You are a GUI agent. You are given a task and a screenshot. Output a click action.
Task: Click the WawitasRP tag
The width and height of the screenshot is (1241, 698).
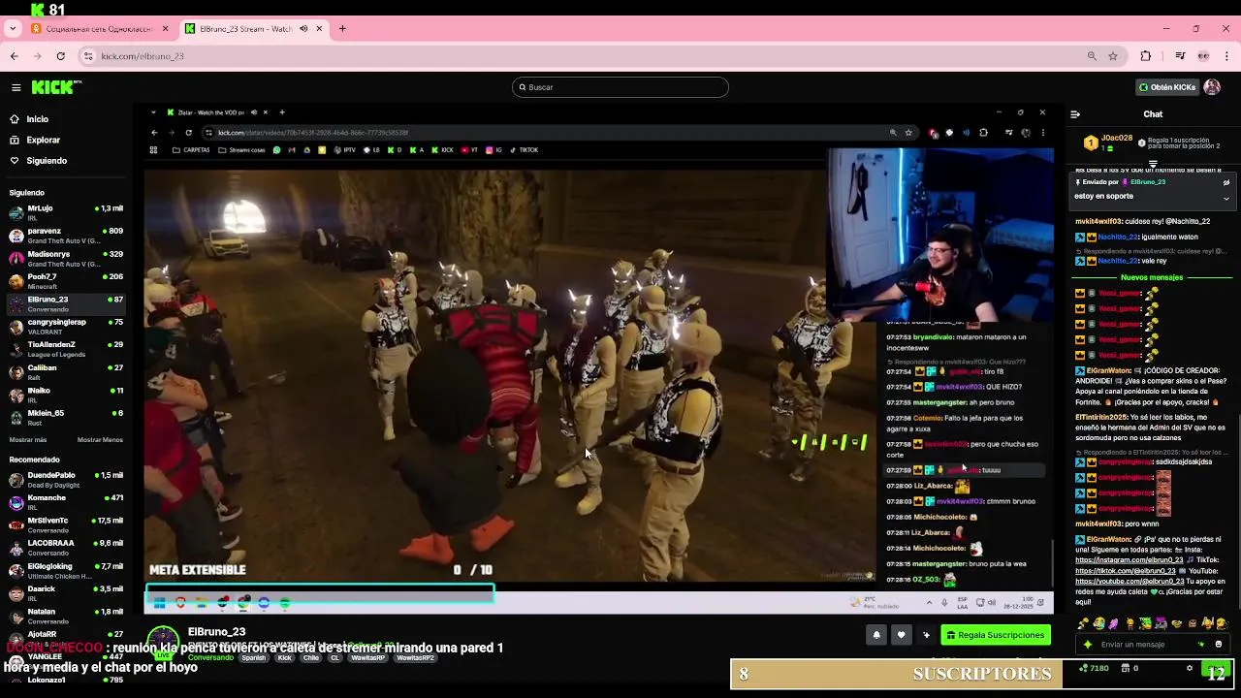tap(368, 658)
